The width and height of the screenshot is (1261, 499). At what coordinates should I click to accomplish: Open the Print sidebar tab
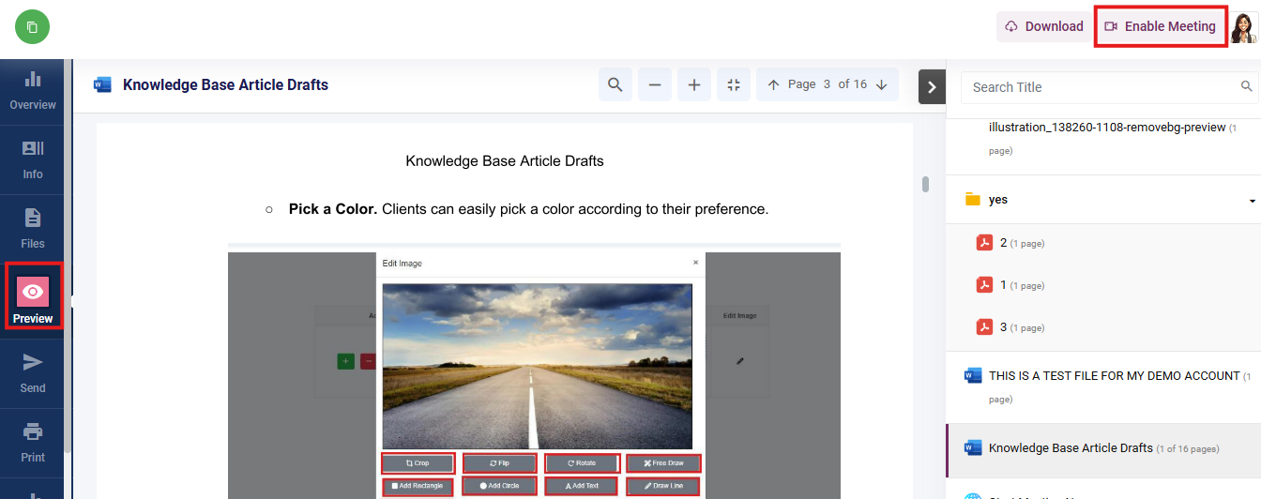point(33,443)
